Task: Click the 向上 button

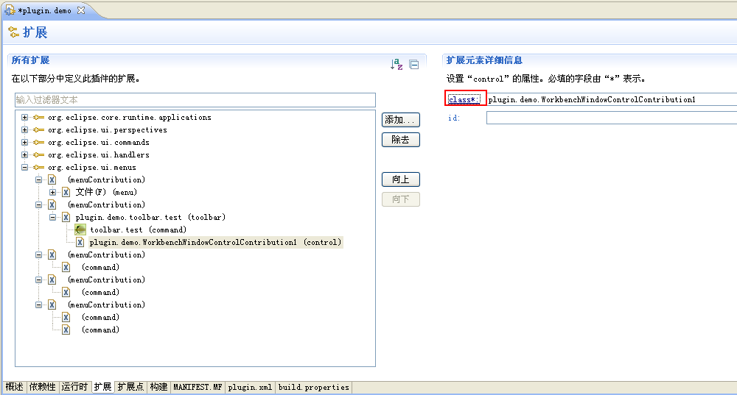Action: pyautogui.click(x=400, y=179)
